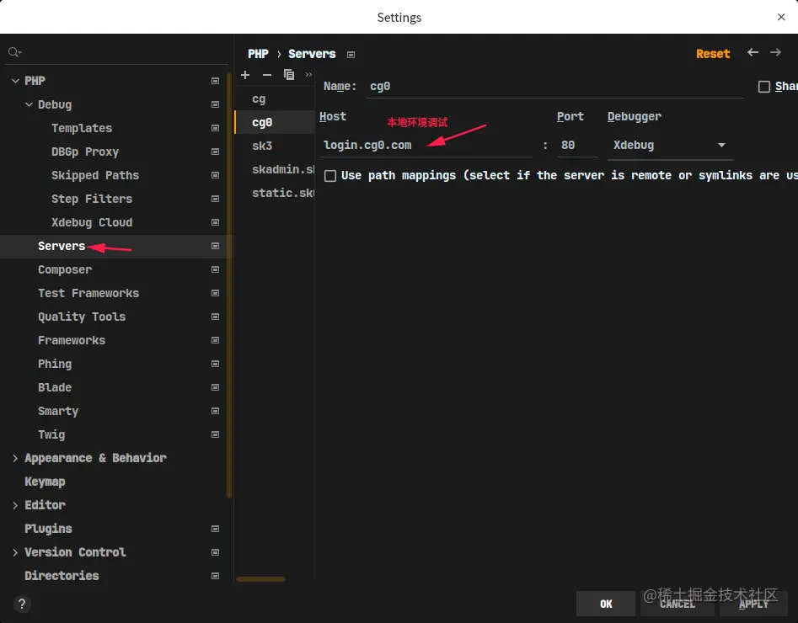Expand the Editor section
Viewport: 798px width, 623px height.
tap(15, 505)
